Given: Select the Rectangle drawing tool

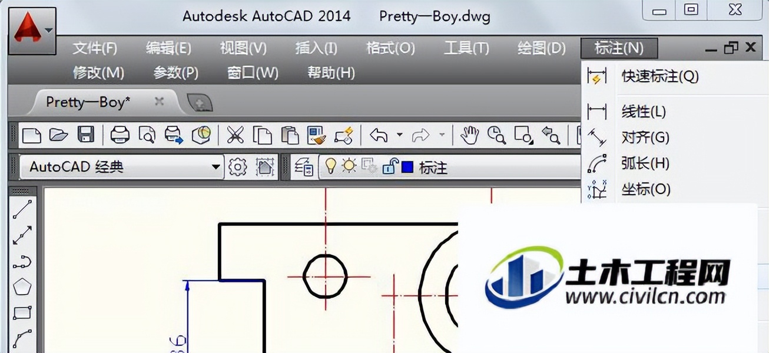Looking at the screenshot, I should 22,314.
